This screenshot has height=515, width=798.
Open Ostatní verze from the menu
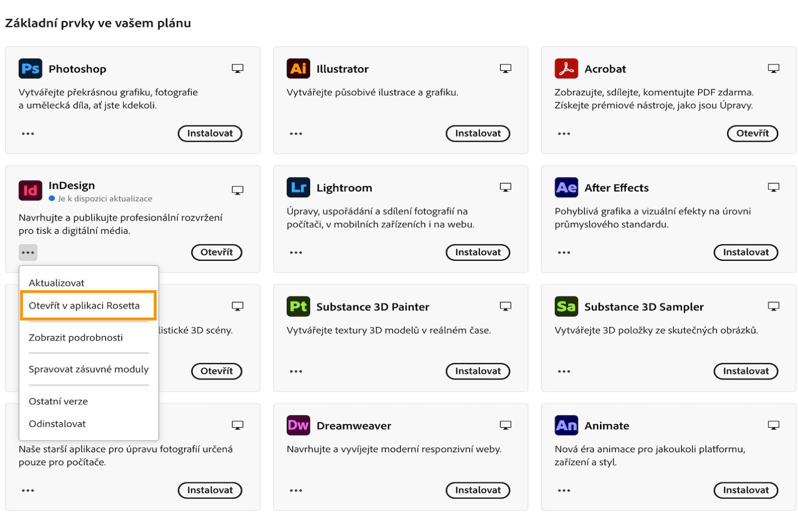click(x=89, y=401)
